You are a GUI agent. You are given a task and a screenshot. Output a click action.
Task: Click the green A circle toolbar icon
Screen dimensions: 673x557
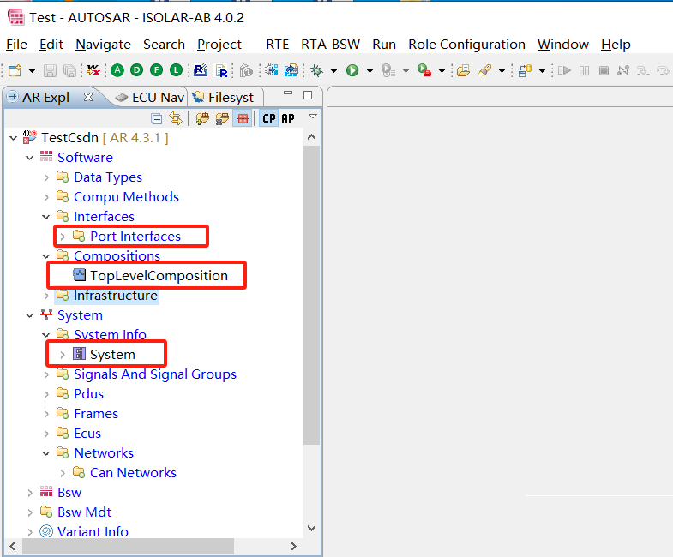pos(117,70)
